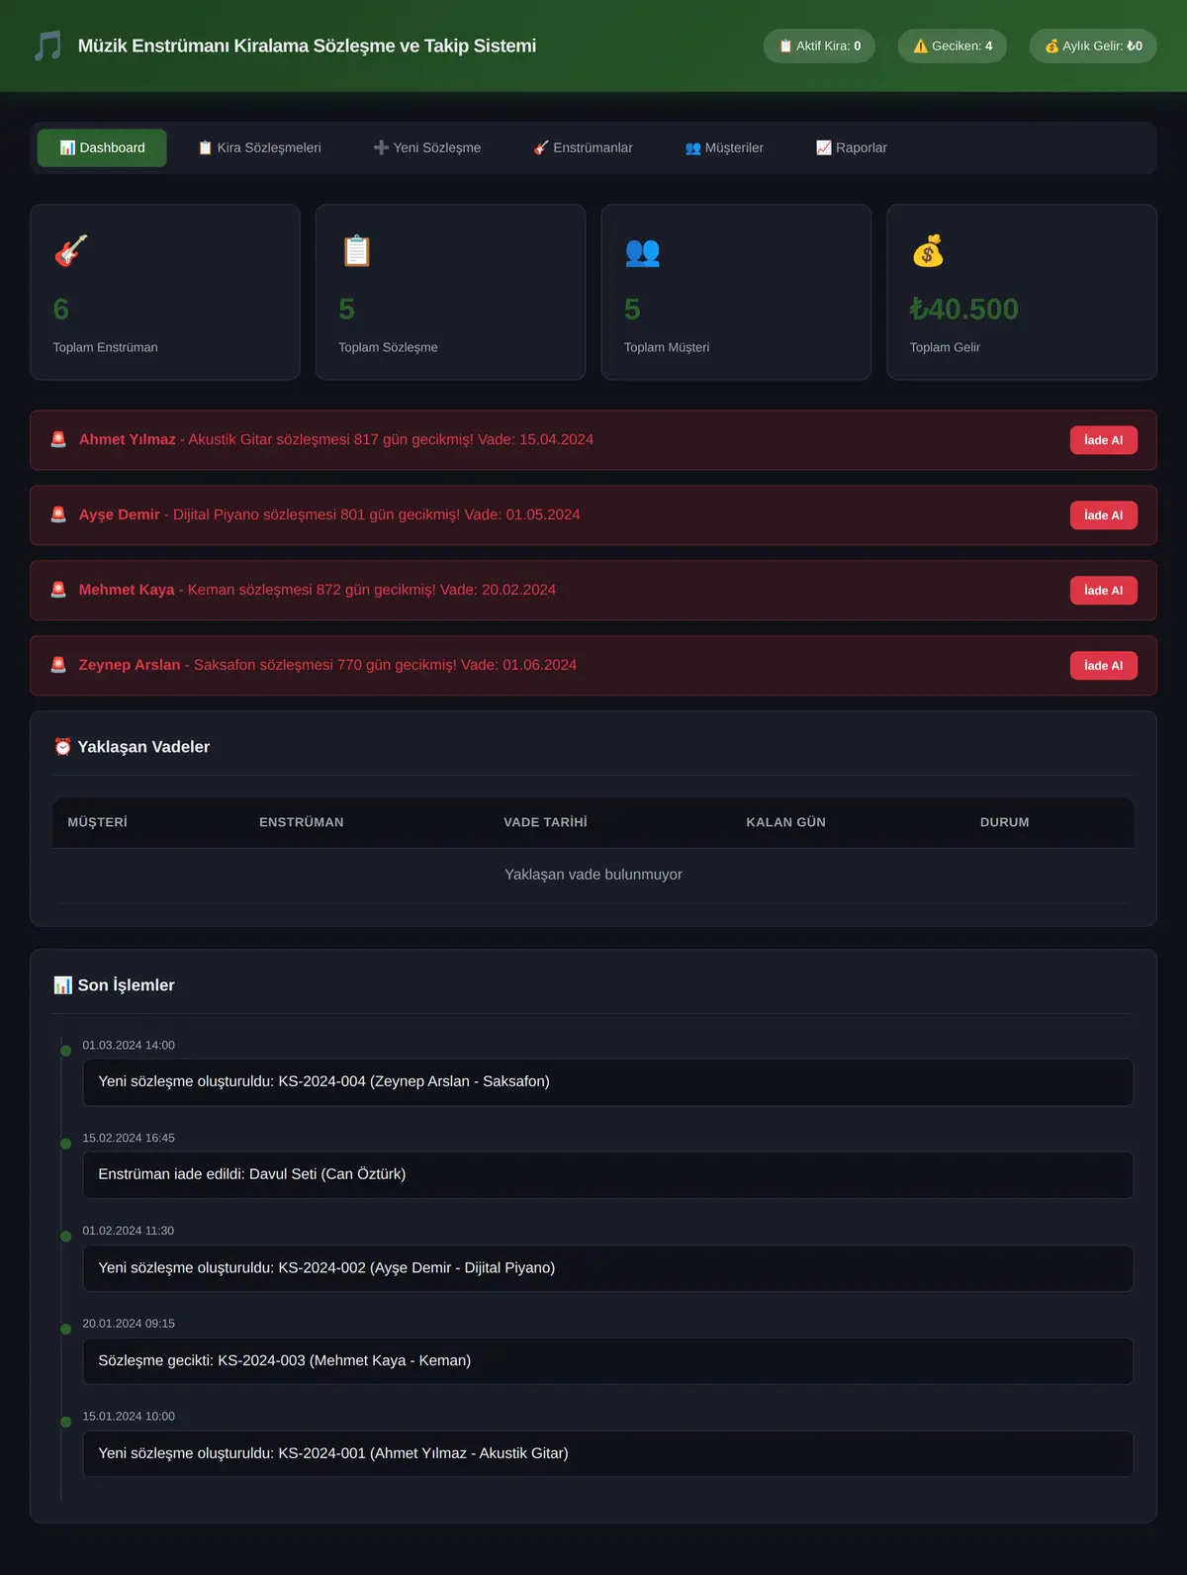The width and height of the screenshot is (1187, 1575).
Task: Go to the Raporlar tab
Action: tap(851, 147)
